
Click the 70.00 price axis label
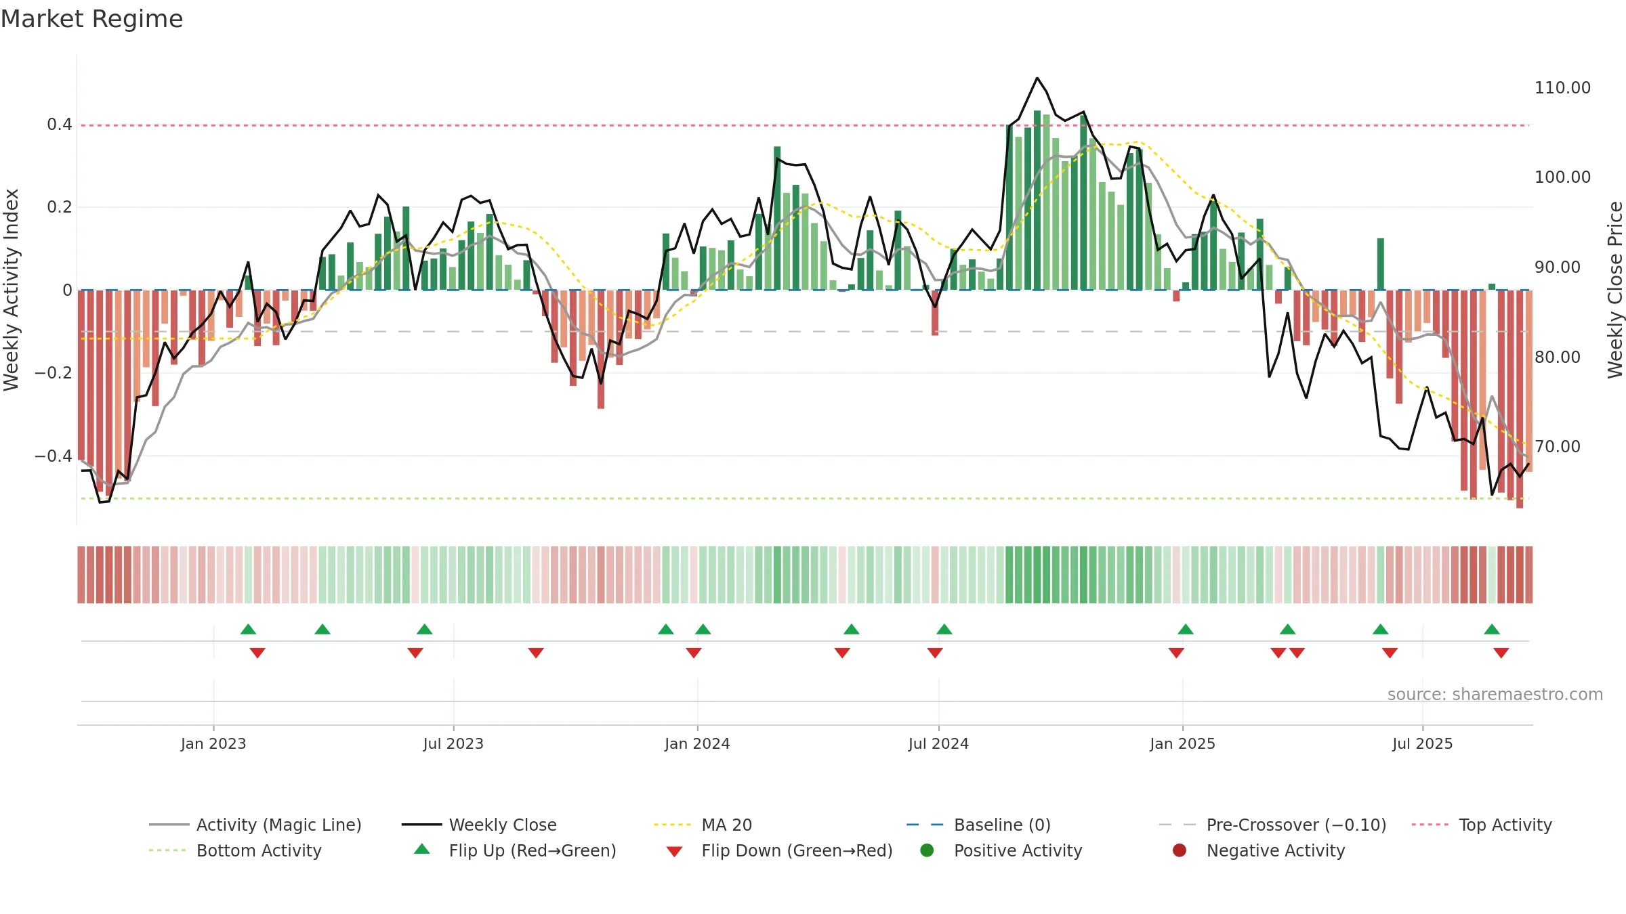point(1558,447)
